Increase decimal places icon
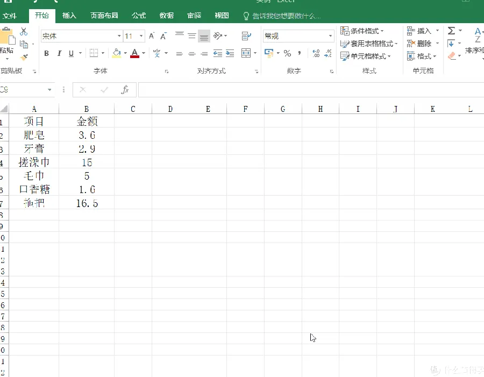 point(316,53)
